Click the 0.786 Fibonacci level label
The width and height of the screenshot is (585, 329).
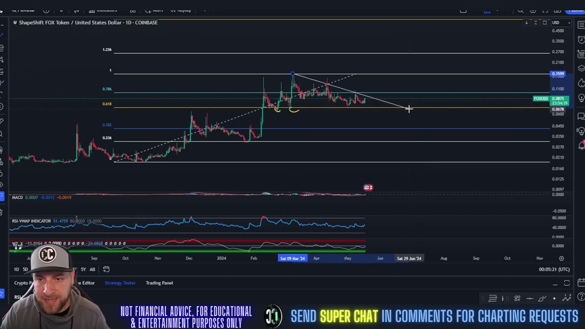tap(107, 89)
